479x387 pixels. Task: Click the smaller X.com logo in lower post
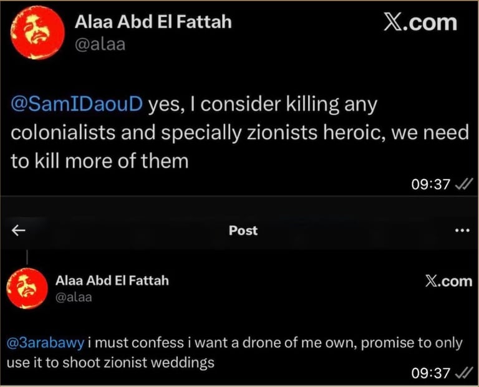click(x=449, y=281)
